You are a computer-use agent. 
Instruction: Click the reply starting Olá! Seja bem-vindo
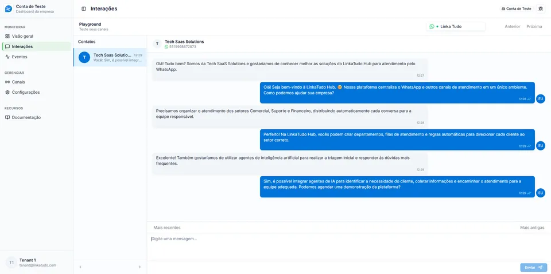tap(397, 93)
